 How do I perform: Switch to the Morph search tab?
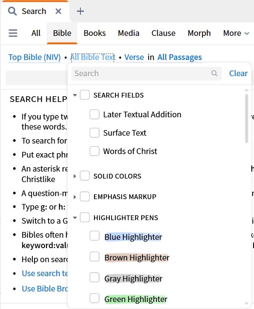[x=199, y=33]
